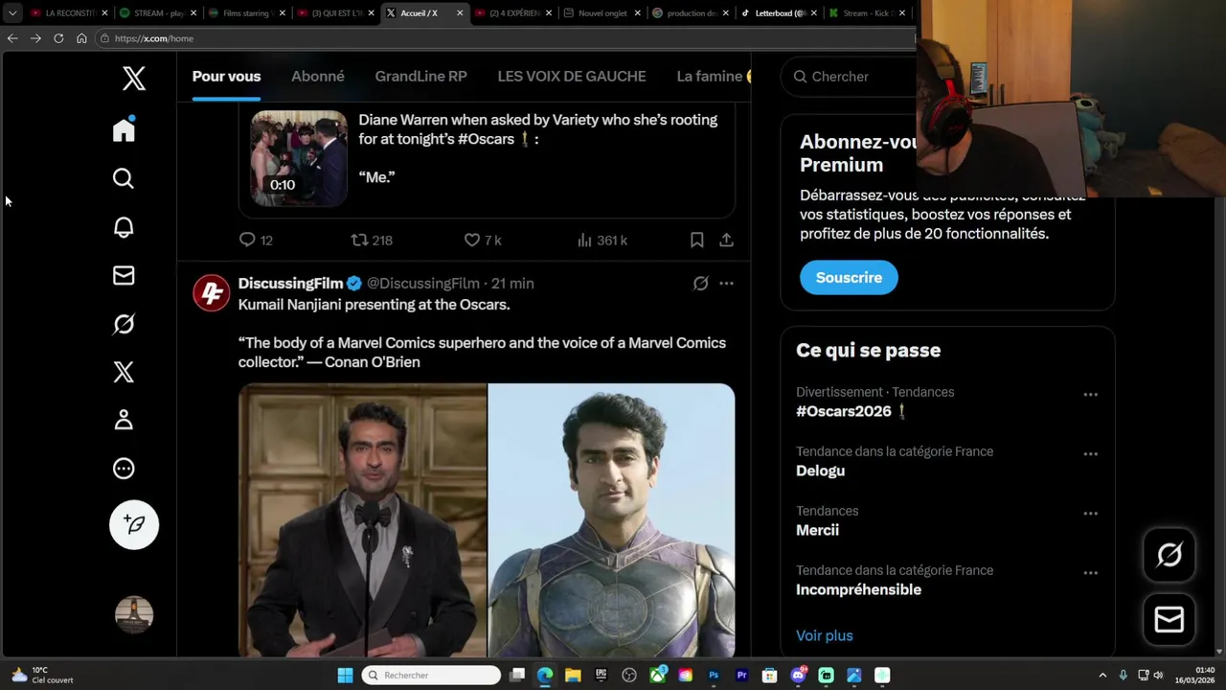Image resolution: width=1226 pixels, height=690 pixels.
Task: Open Kumail Nanjiani Oscars stage photo
Action: pos(363,520)
